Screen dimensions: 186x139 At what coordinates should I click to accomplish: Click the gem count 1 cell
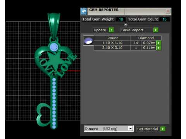tap(136, 48)
